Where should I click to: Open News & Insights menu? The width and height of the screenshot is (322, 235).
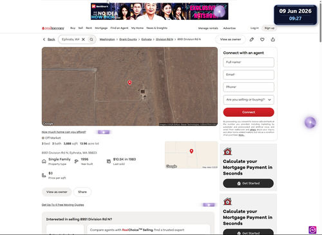click(x=157, y=28)
